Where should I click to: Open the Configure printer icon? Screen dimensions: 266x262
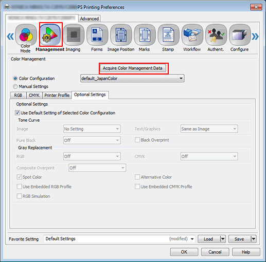(240, 35)
